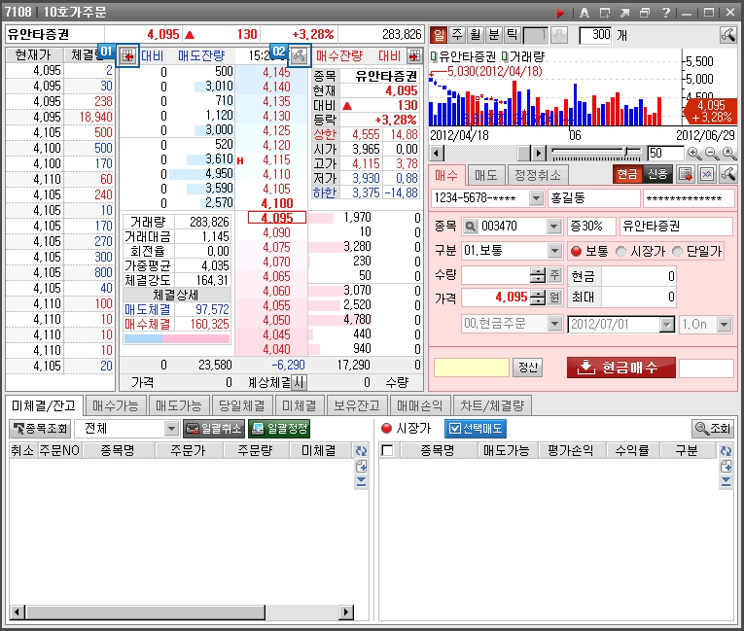Click the new-window icon with plus in title bar

pyautogui.click(x=605, y=13)
